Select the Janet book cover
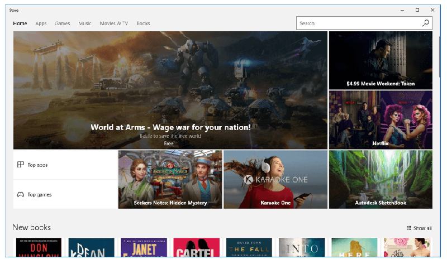Viewport: 447px width, 264px height. tap(144, 247)
